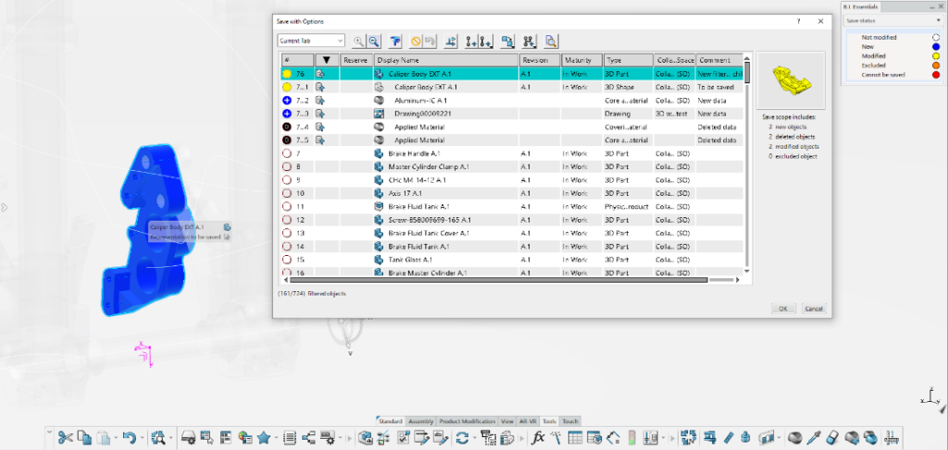Click the Cancel button

click(x=813, y=309)
